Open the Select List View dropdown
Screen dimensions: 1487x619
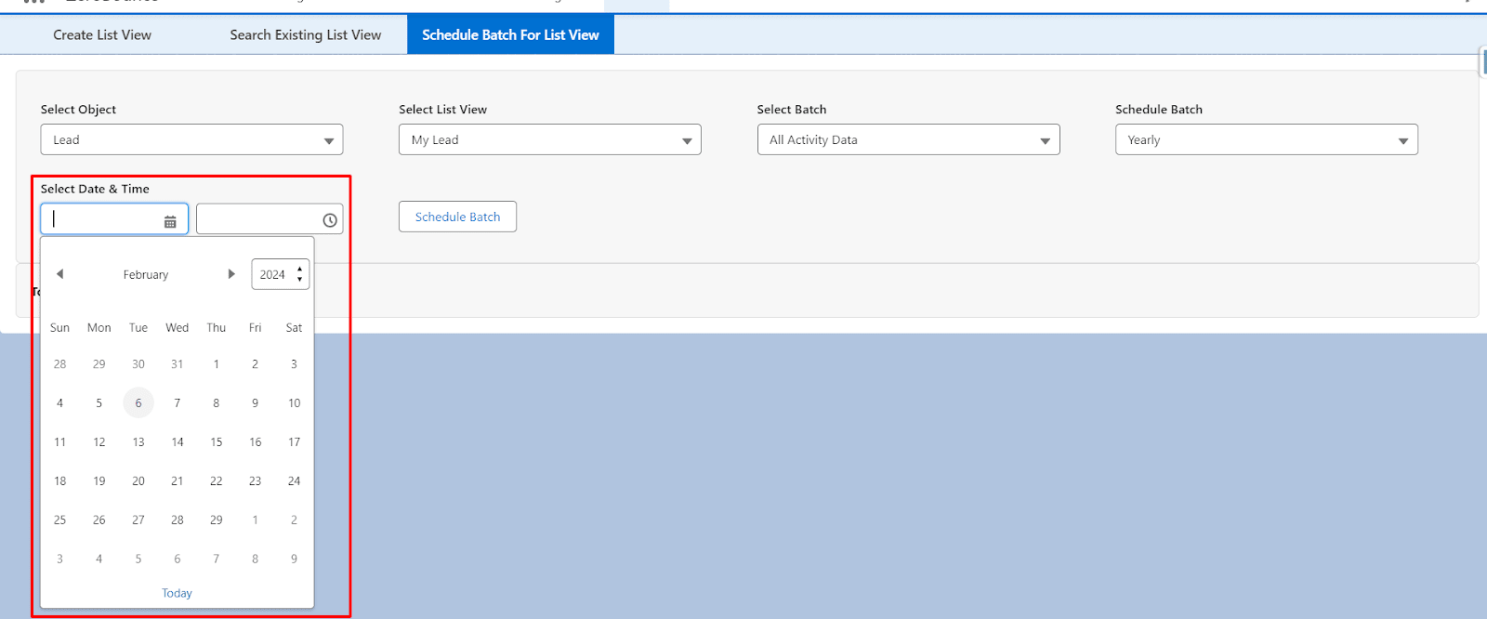pos(549,140)
